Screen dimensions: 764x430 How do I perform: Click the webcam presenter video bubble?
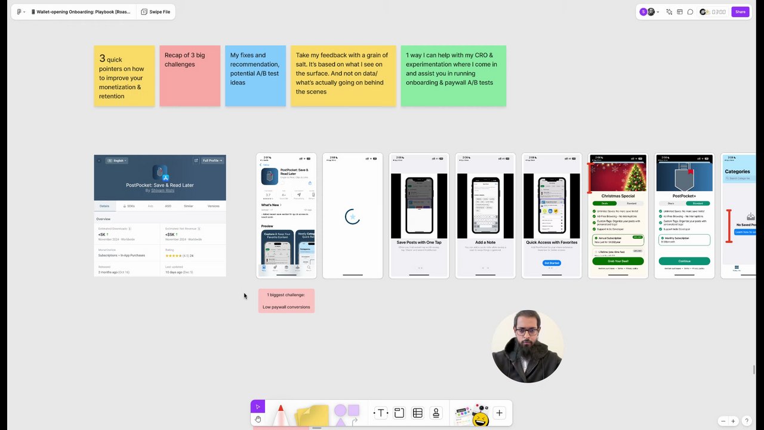pos(527,346)
